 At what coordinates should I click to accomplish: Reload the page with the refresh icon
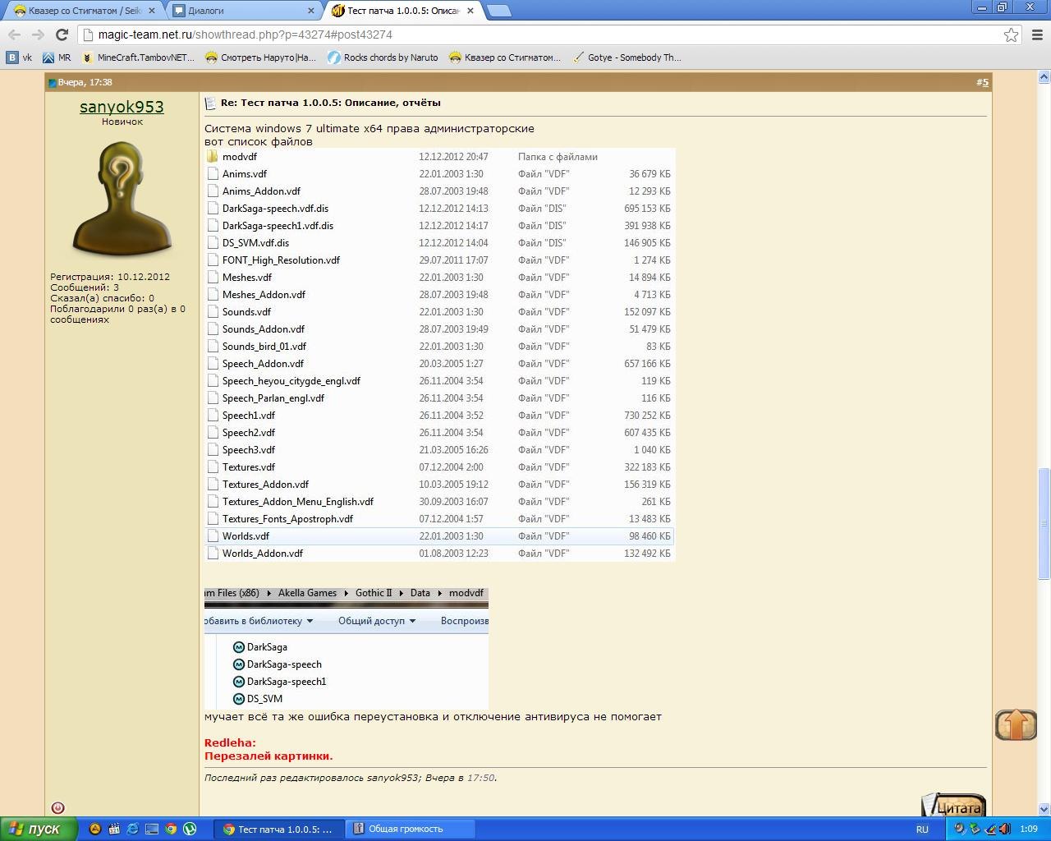click(x=62, y=34)
